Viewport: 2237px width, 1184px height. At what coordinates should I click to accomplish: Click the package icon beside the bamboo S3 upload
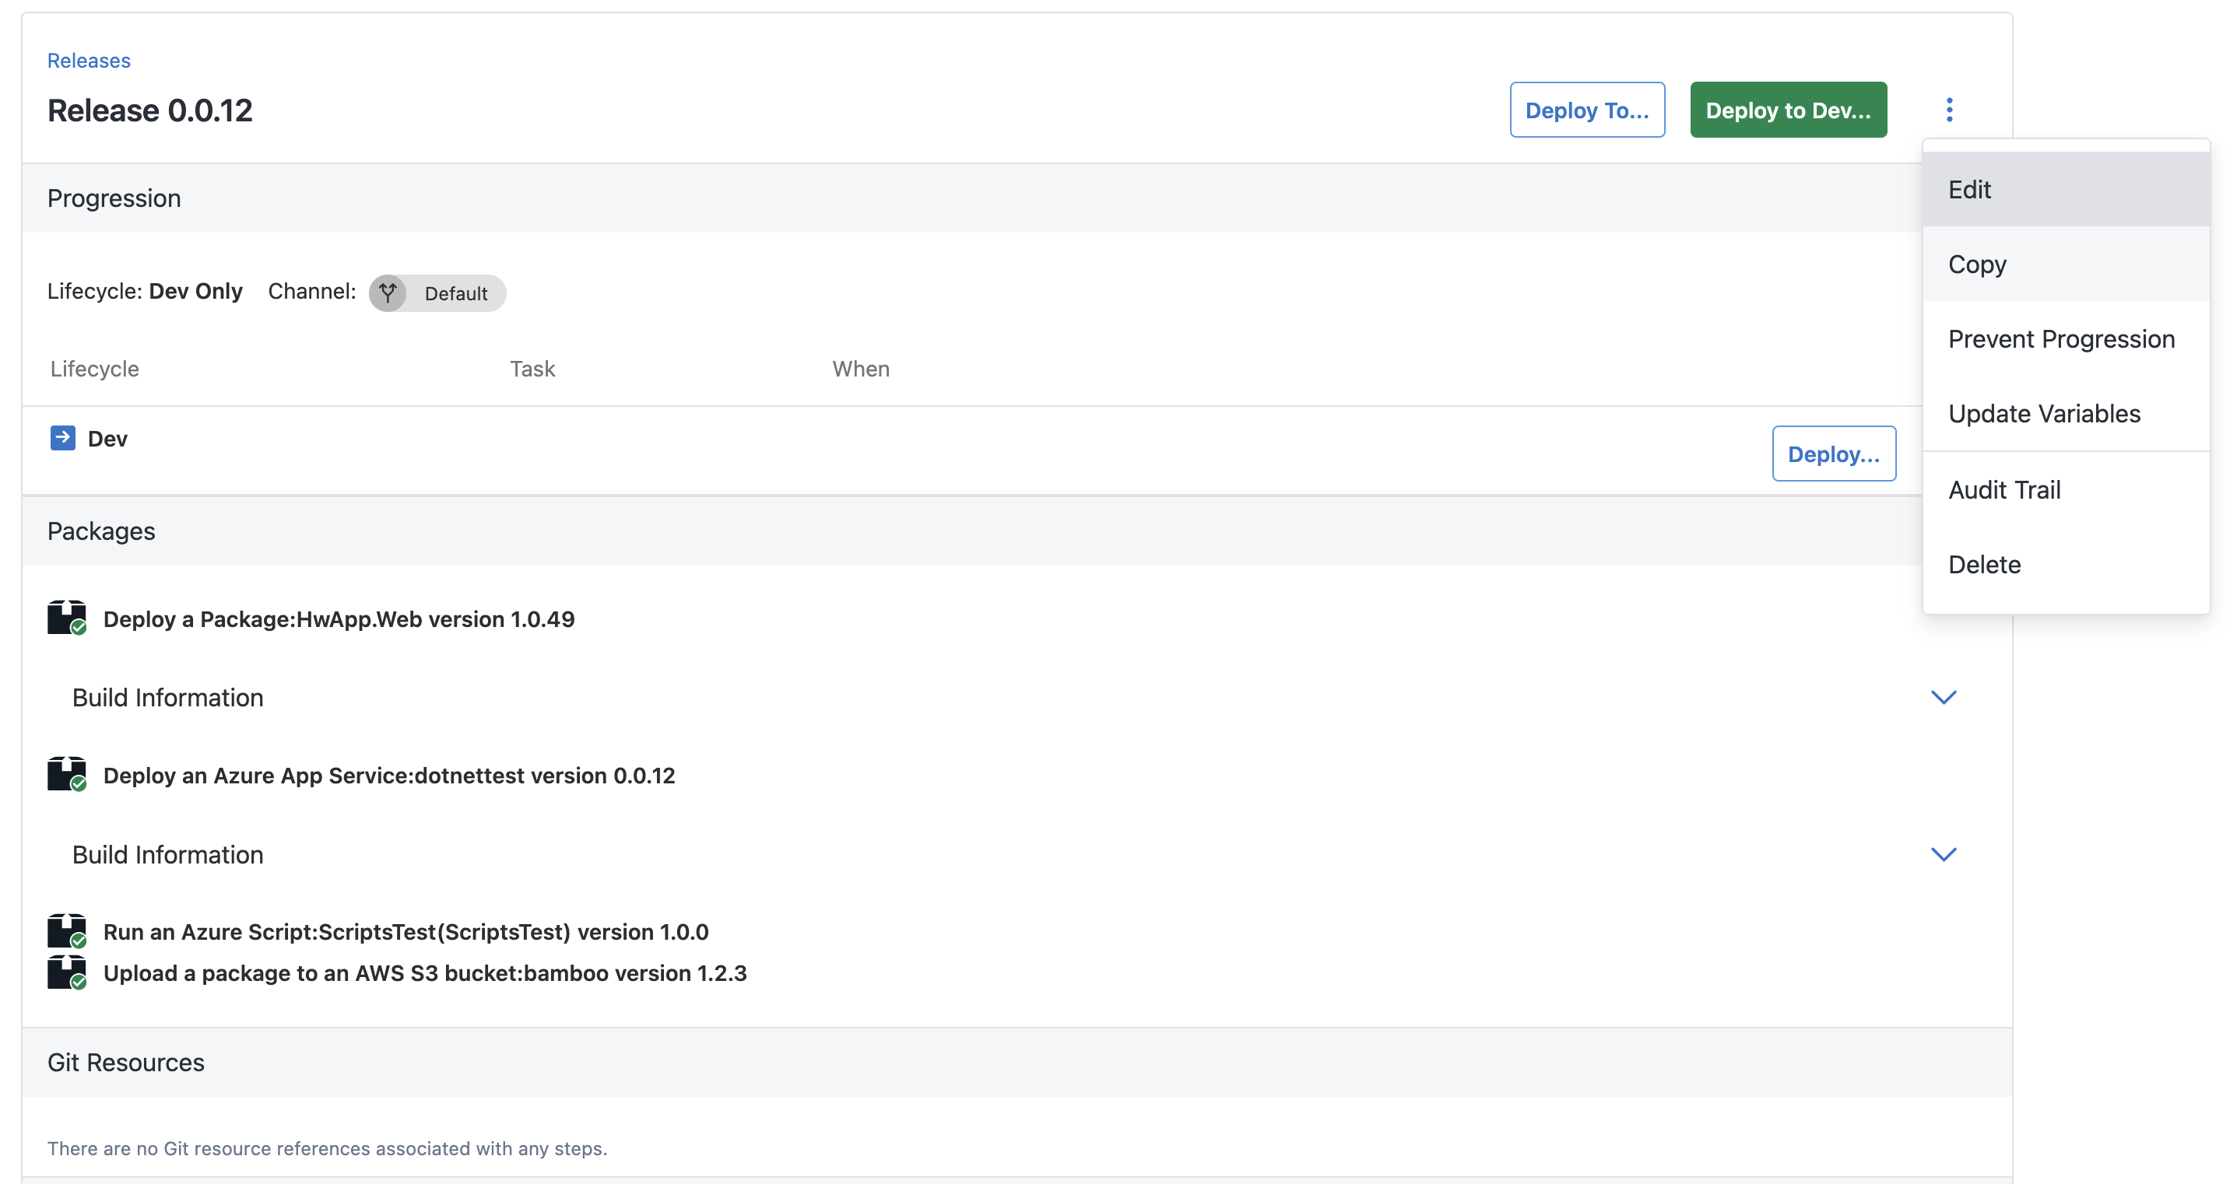pyautogui.click(x=66, y=972)
